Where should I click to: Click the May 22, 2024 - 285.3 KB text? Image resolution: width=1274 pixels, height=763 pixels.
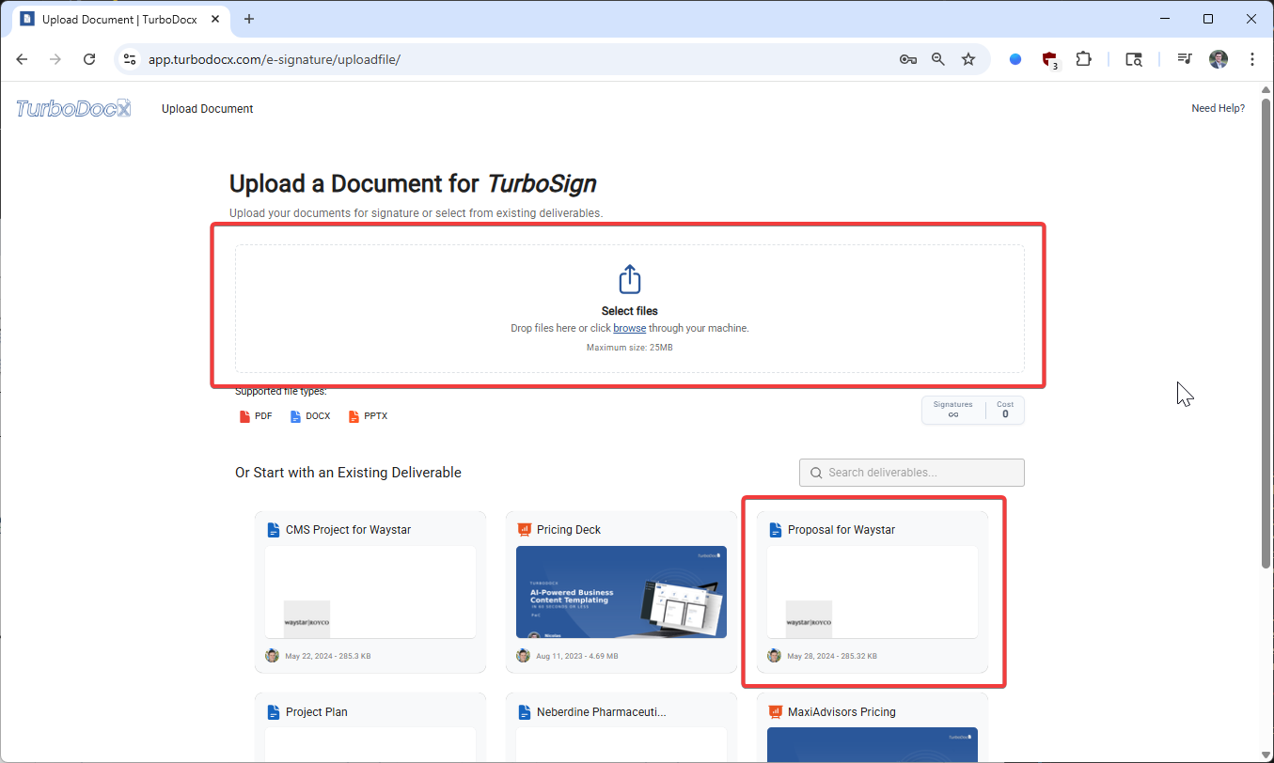click(328, 656)
